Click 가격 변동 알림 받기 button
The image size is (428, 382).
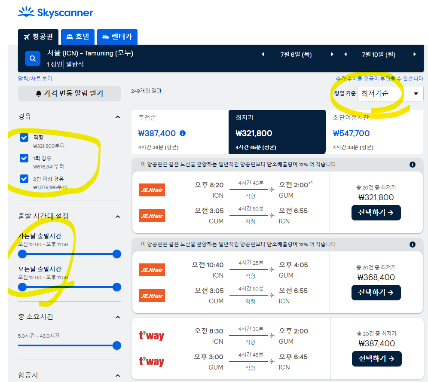(x=70, y=94)
